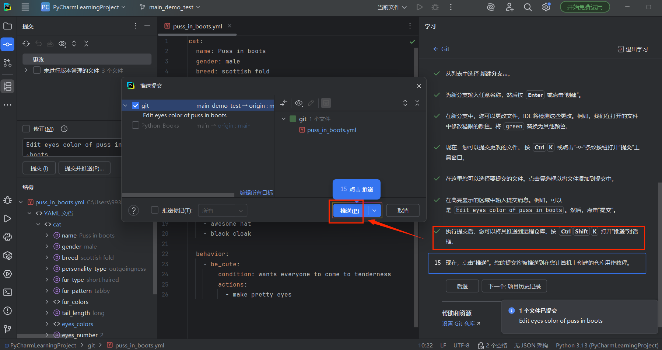The image size is (662, 350).
Task: Click Refresh in Commit toolbar
Action: tap(26, 44)
